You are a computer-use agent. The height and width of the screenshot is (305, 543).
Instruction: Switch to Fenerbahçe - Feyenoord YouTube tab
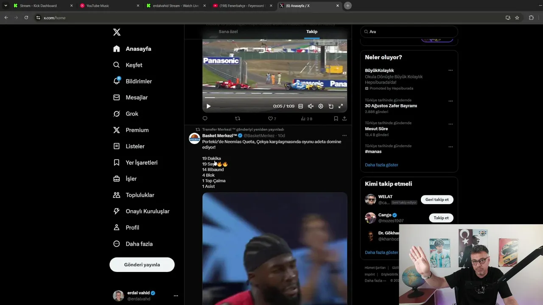tap(242, 6)
